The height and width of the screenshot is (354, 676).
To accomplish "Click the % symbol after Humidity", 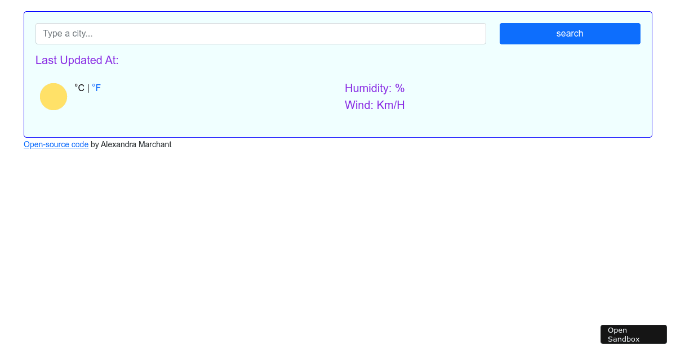I will 400,88.
